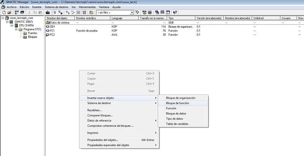
Task: Collapse the CPU 314IFM tree node
Action: [12, 25]
